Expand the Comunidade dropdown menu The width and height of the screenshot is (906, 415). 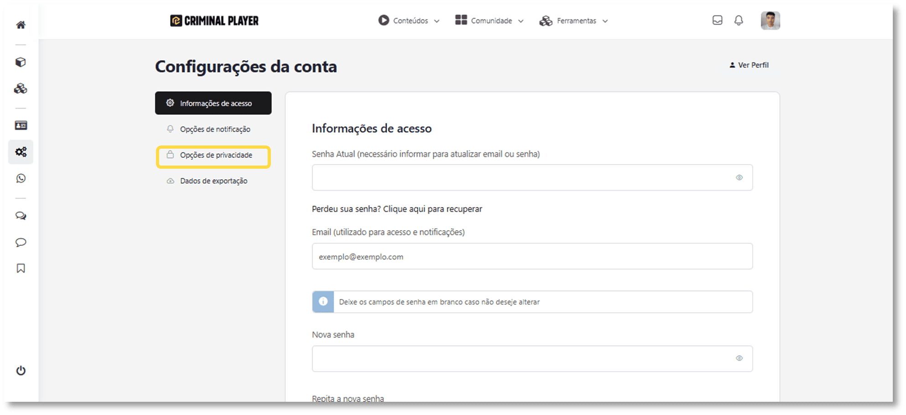[490, 21]
